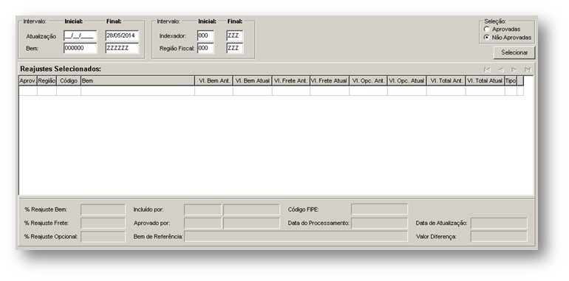The image size is (569, 281).
Task: Click the Bem de Referência field
Action: pyautogui.click(x=296, y=237)
